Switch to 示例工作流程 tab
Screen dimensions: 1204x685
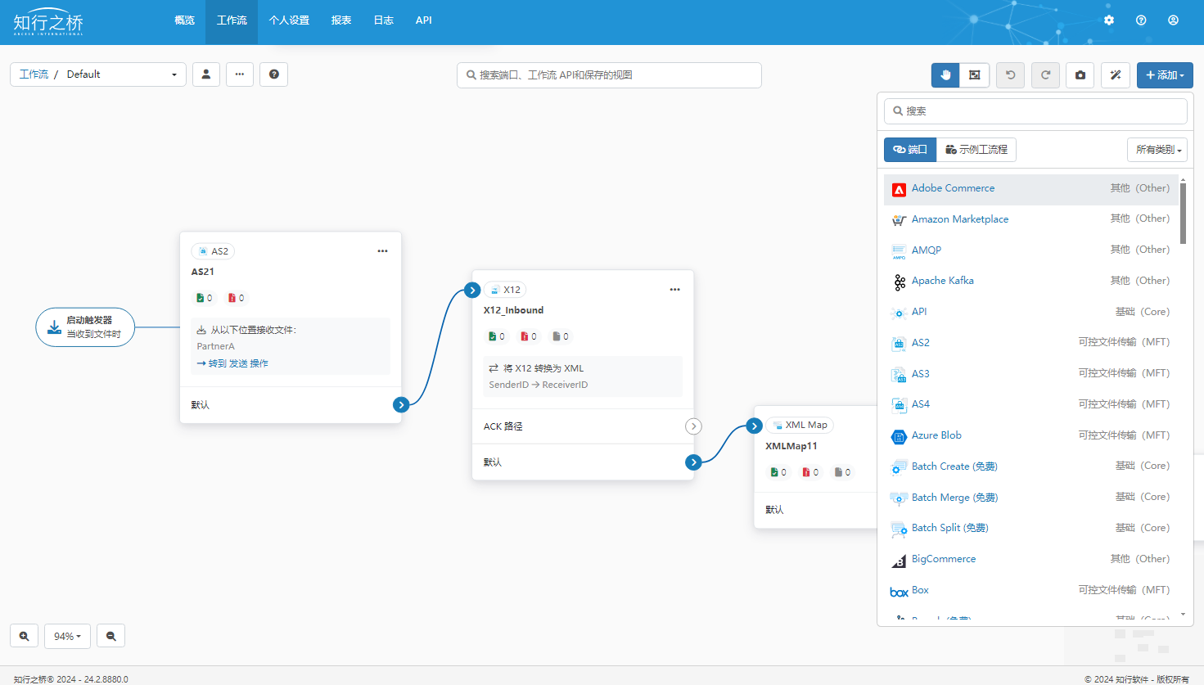[x=976, y=150]
